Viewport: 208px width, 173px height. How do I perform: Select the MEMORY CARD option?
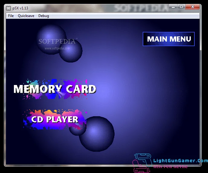[x=55, y=89]
